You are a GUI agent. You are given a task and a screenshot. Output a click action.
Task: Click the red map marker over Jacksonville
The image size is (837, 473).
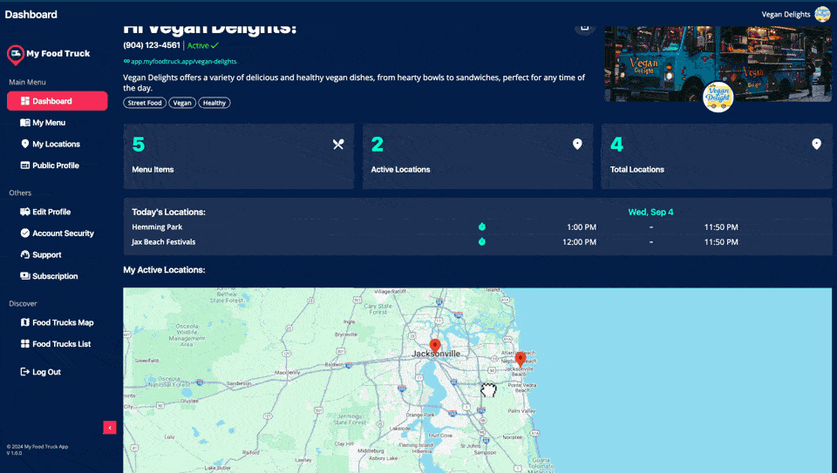pyautogui.click(x=435, y=346)
